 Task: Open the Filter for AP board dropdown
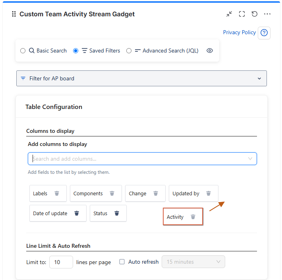(x=141, y=78)
